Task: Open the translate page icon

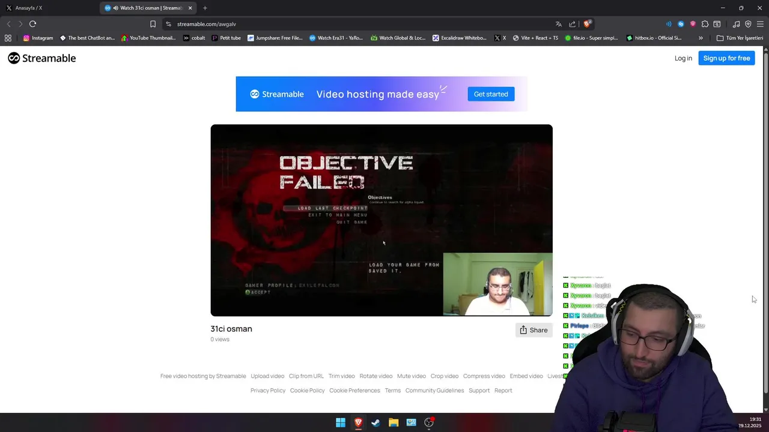Action: (559, 24)
